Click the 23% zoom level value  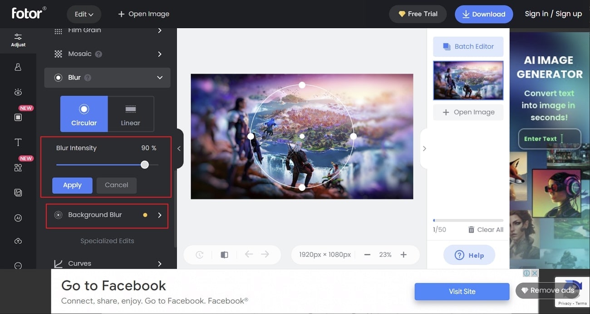tap(385, 255)
